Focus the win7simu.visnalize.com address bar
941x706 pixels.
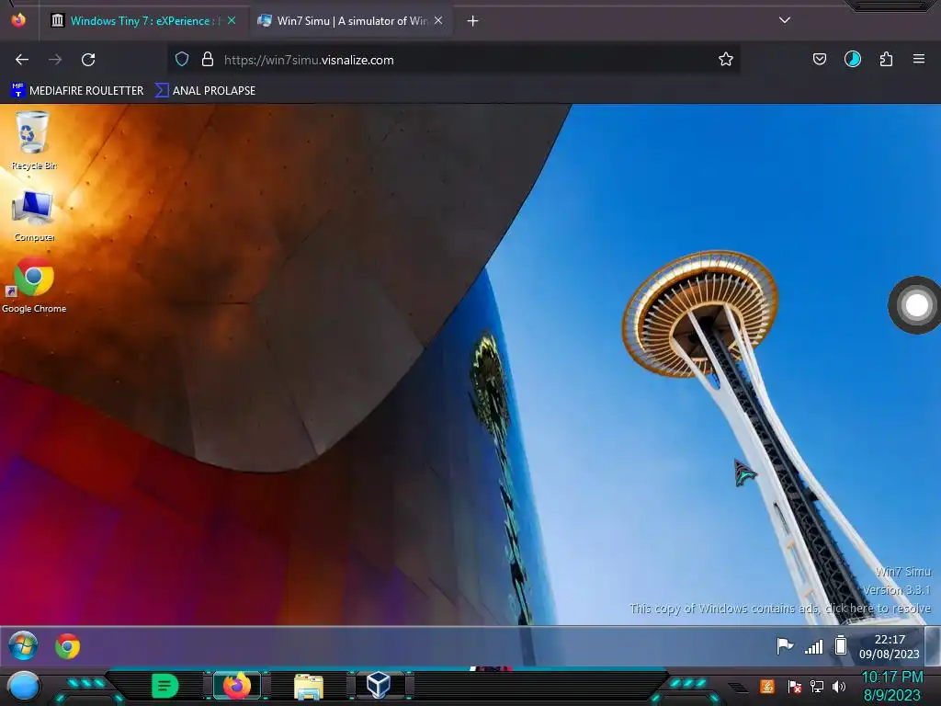coord(453,60)
